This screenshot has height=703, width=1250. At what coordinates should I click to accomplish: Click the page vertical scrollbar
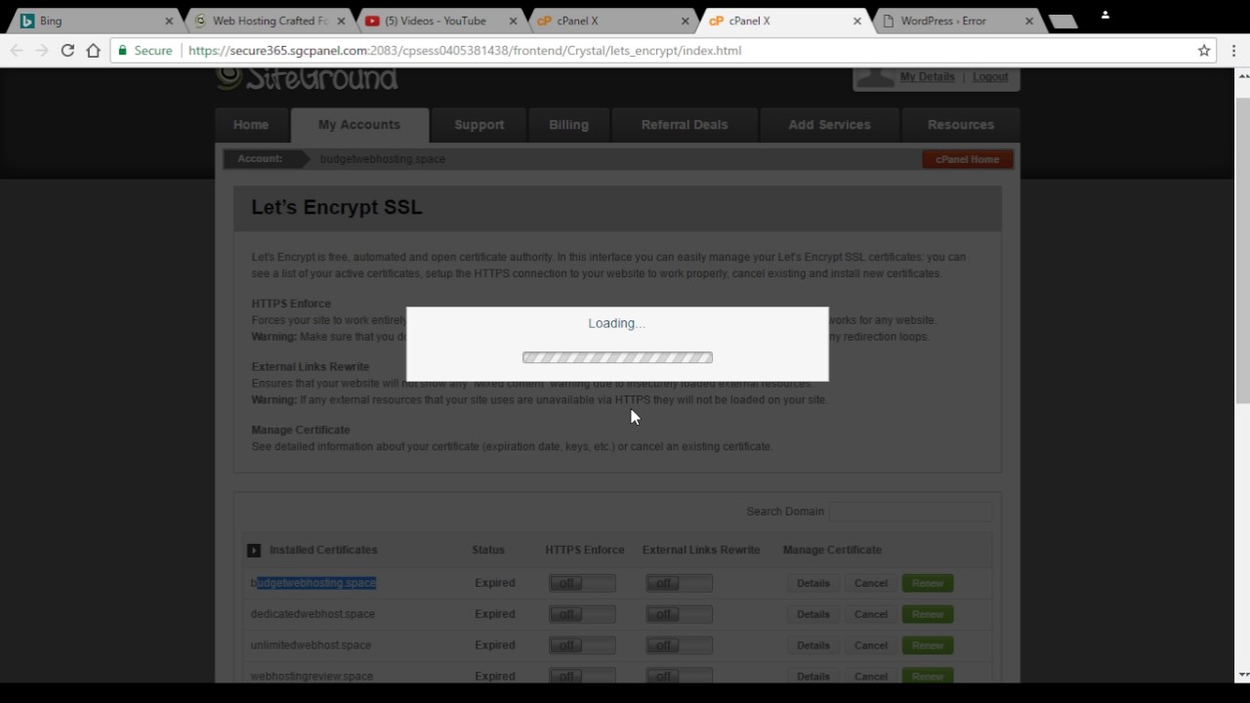(x=1242, y=249)
